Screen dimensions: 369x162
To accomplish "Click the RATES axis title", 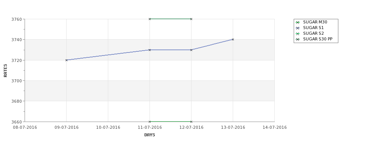I will tap(5, 71).
